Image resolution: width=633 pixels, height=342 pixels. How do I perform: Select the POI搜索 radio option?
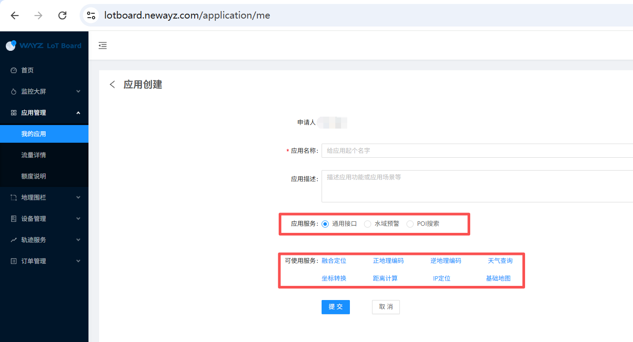pos(410,224)
